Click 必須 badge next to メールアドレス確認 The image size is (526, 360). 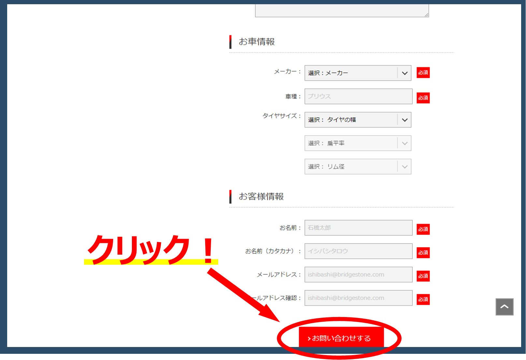pyautogui.click(x=423, y=300)
